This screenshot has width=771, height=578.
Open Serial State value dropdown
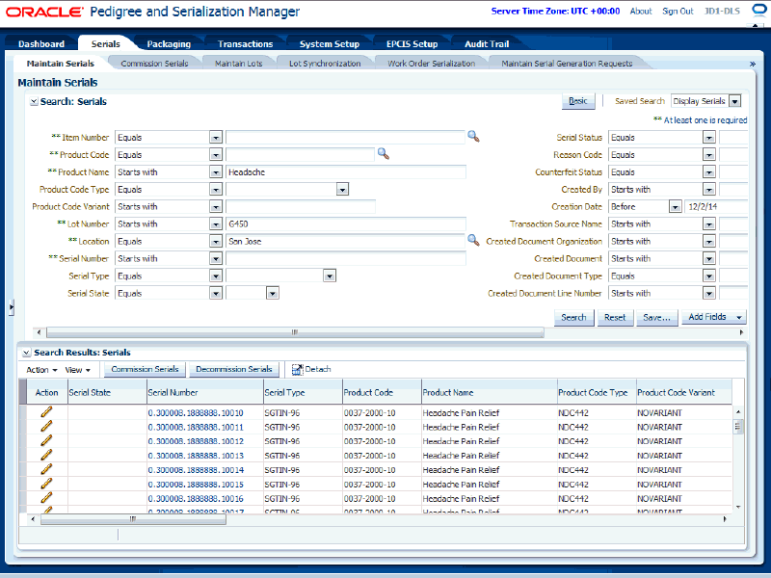point(273,294)
